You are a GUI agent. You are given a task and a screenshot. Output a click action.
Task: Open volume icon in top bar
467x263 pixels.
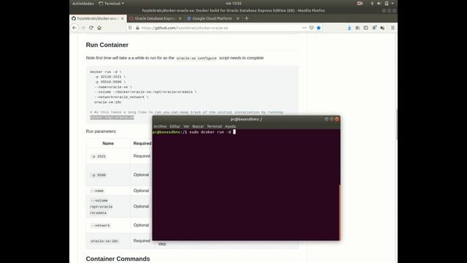379,4
